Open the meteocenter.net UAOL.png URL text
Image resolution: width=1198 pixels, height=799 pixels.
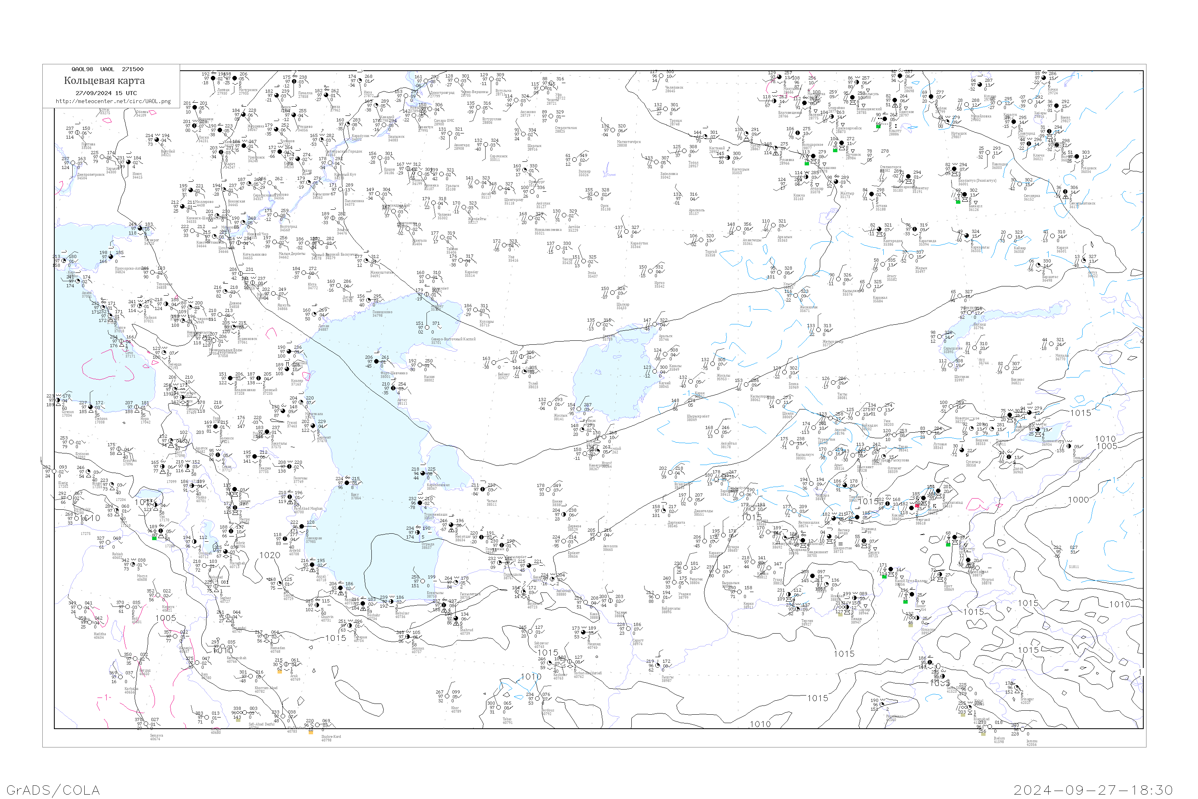coord(113,101)
